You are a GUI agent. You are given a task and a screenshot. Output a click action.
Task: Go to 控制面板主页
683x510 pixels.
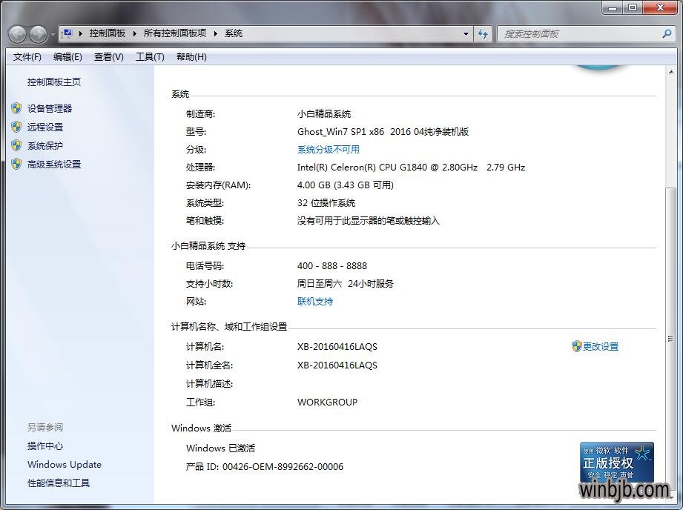pos(54,82)
